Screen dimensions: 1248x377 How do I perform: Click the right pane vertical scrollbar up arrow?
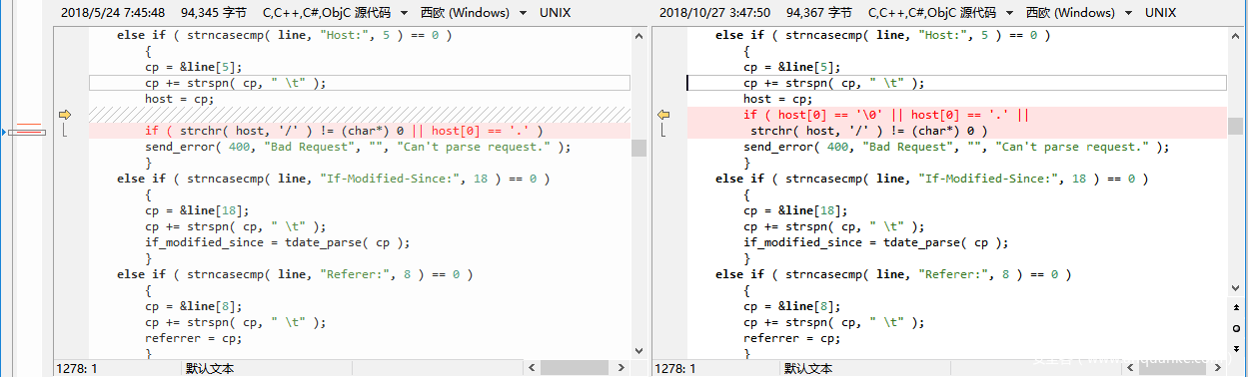pos(1235,35)
